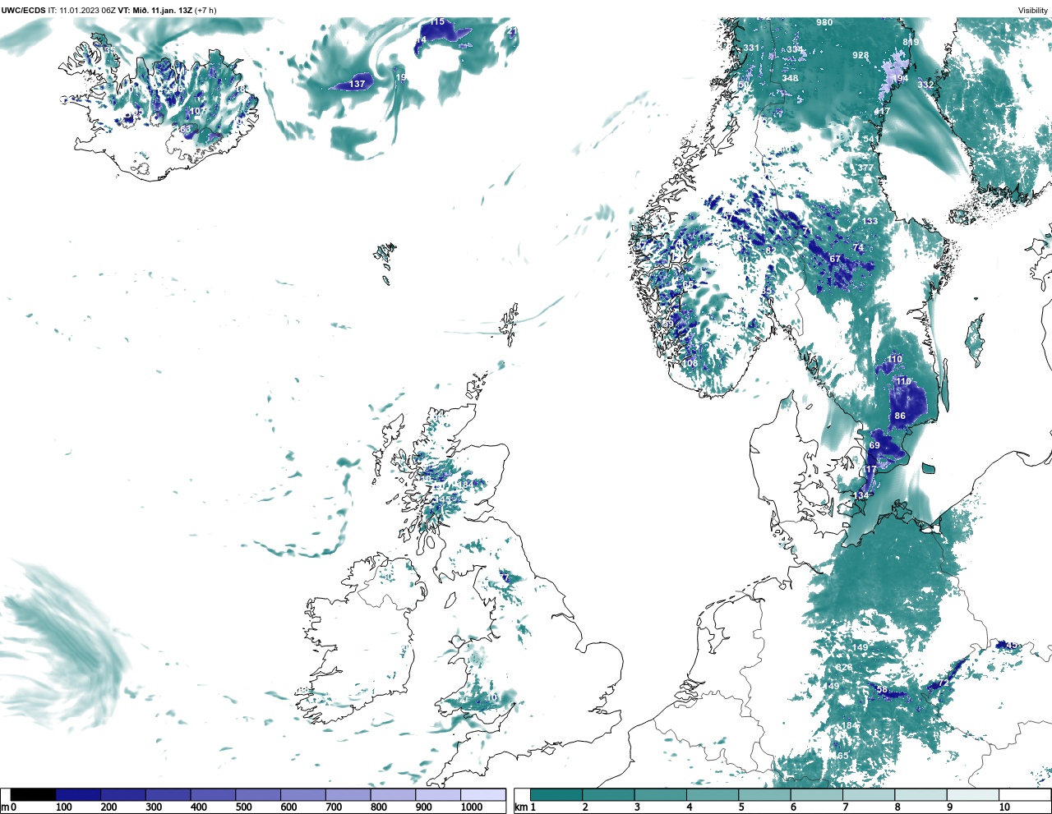Click the '58' value on the blue streak
This screenshot has width=1052, height=814.
click(882, 689)
